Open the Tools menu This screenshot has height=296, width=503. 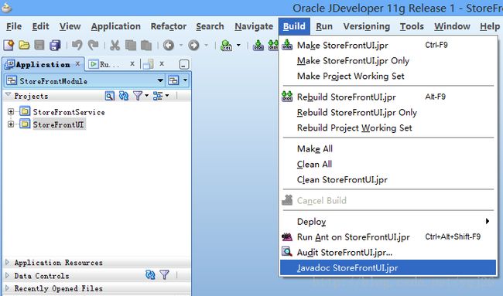click(x=412, y=26)
